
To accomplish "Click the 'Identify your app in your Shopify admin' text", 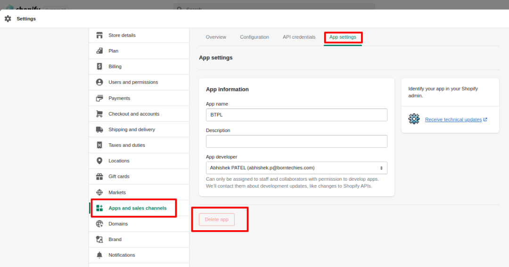I will (443, 92).
